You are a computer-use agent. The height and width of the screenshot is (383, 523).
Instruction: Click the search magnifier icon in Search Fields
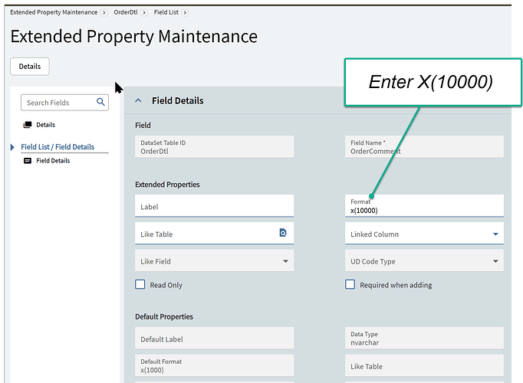pos(101,103)
